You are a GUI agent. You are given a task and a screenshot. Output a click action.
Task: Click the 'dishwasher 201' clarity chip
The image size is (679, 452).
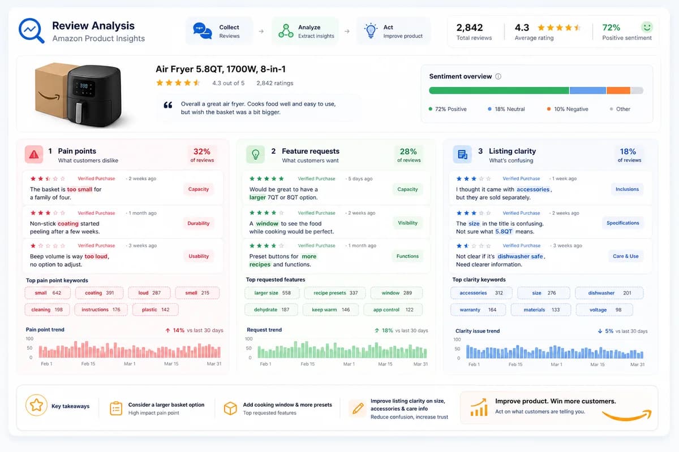[610, 293]
